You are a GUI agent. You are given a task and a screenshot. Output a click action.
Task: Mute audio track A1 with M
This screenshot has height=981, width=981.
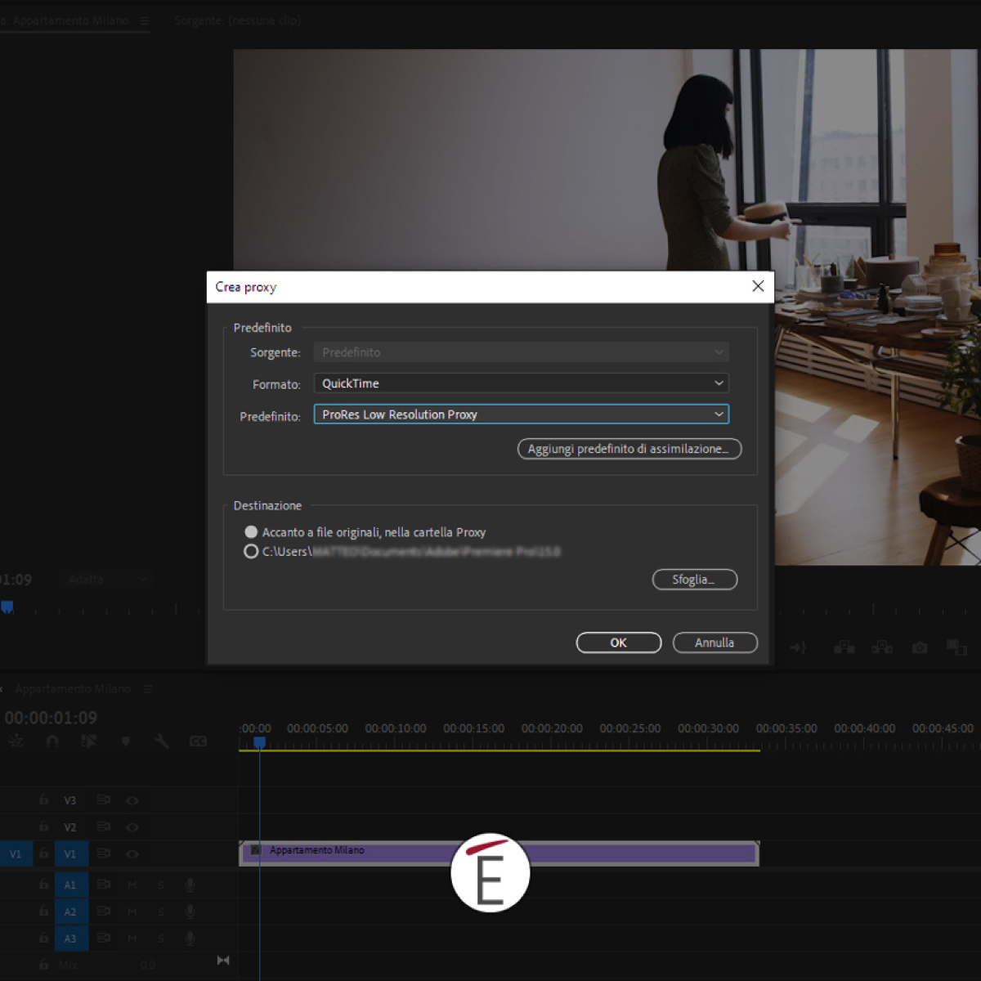pyautogui.click(x=132, y=885)
